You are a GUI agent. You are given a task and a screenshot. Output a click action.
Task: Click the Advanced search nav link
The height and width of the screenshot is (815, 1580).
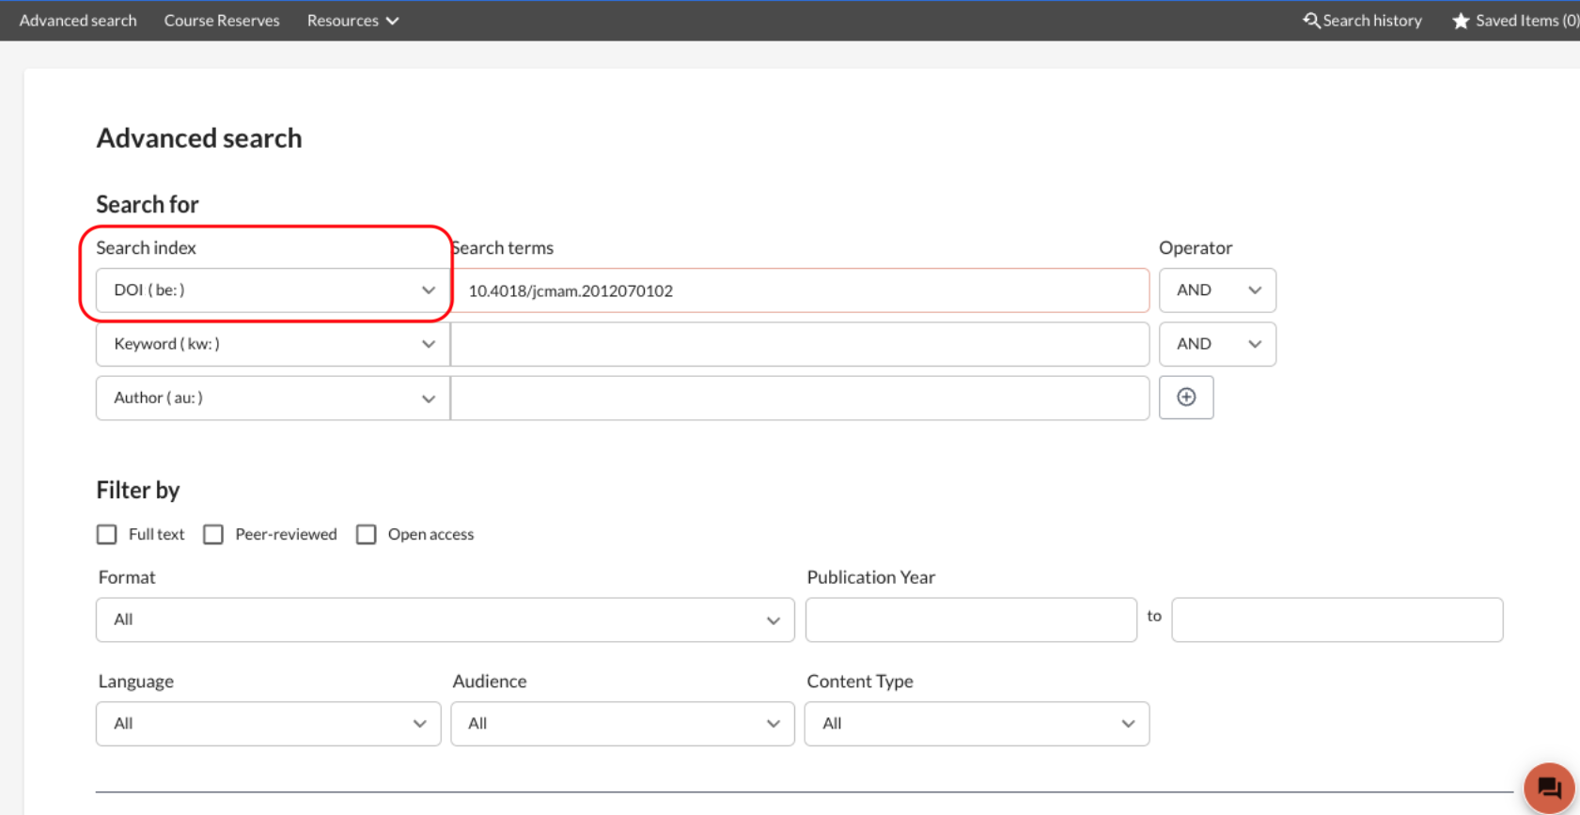(78, 21)
